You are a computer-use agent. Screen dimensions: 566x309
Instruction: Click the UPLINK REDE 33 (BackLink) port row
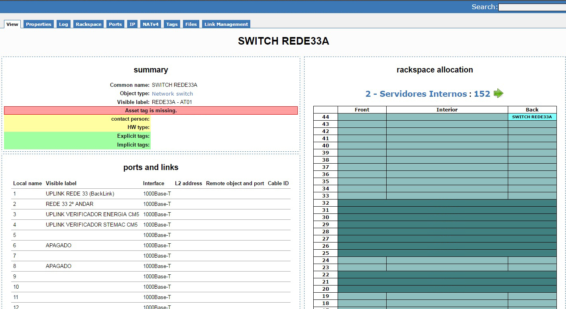click(x=80, y=194)
